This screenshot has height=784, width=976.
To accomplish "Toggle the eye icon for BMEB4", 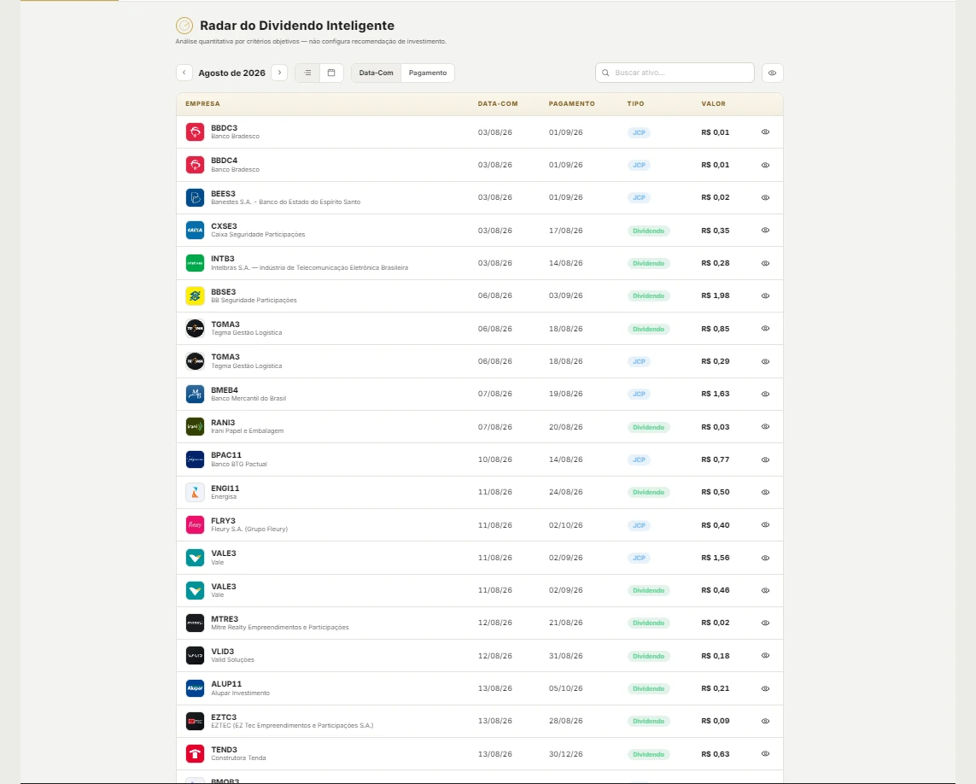I will (766, 395).
